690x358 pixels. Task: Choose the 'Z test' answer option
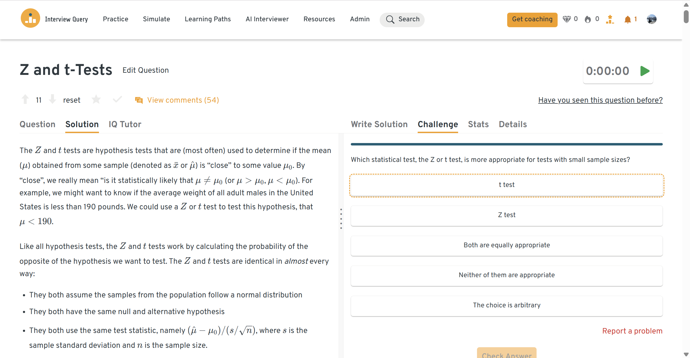pos(506,215)
